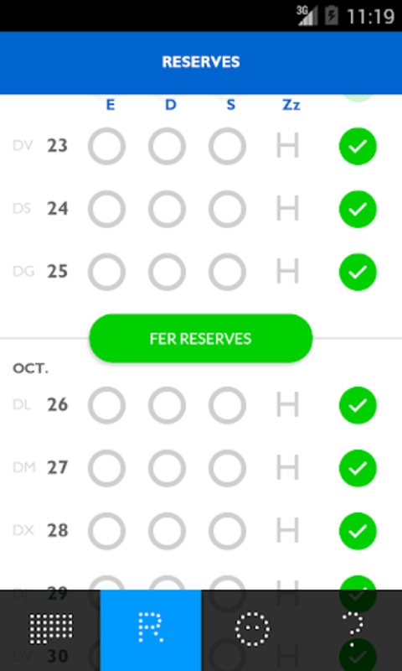This screenshot has width=402, height=671.
Task: Select the dotted R reserves tab
Action: point(151,630)
